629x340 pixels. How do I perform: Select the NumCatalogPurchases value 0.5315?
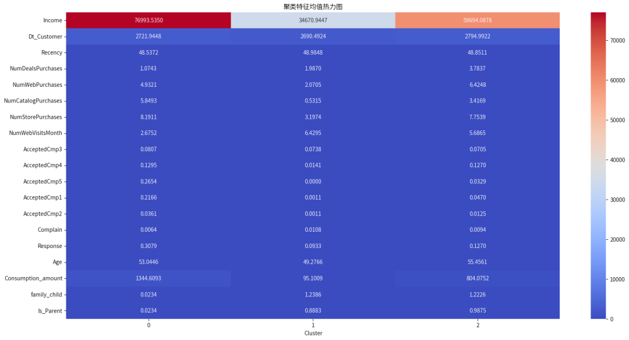[313, 101]
